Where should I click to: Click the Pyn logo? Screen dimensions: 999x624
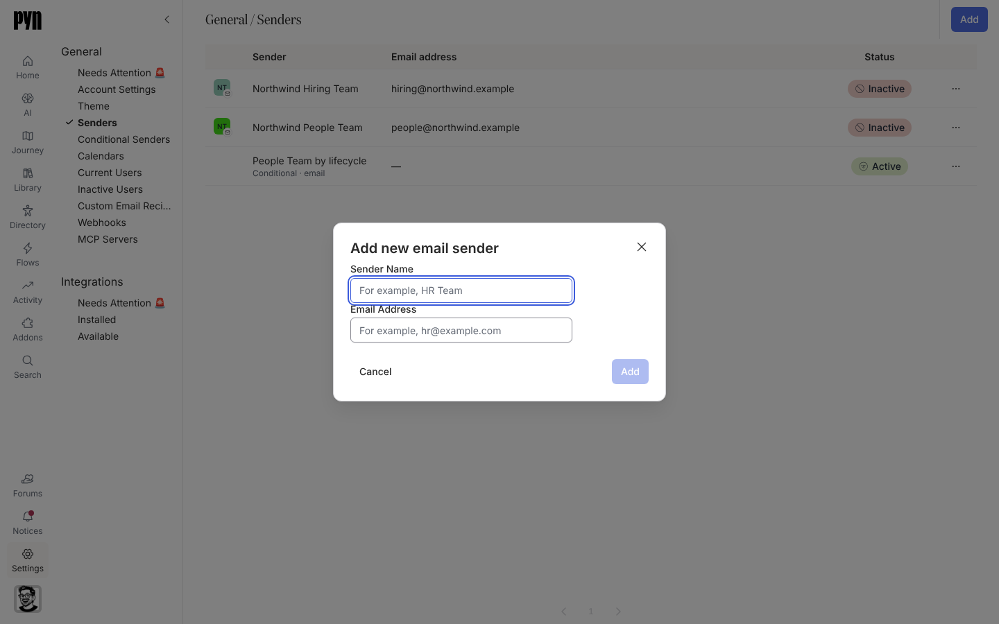coord(28,20)
